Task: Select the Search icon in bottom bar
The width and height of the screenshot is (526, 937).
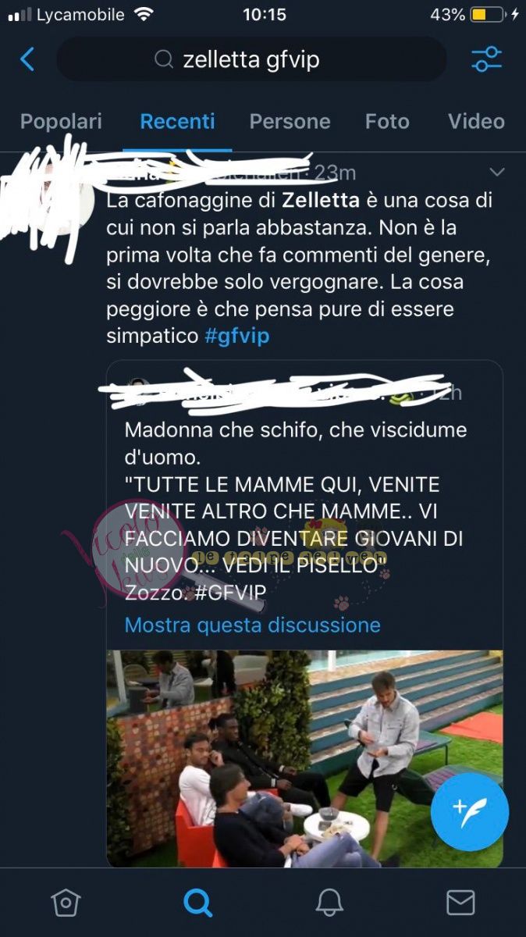Action: [197, 903]
